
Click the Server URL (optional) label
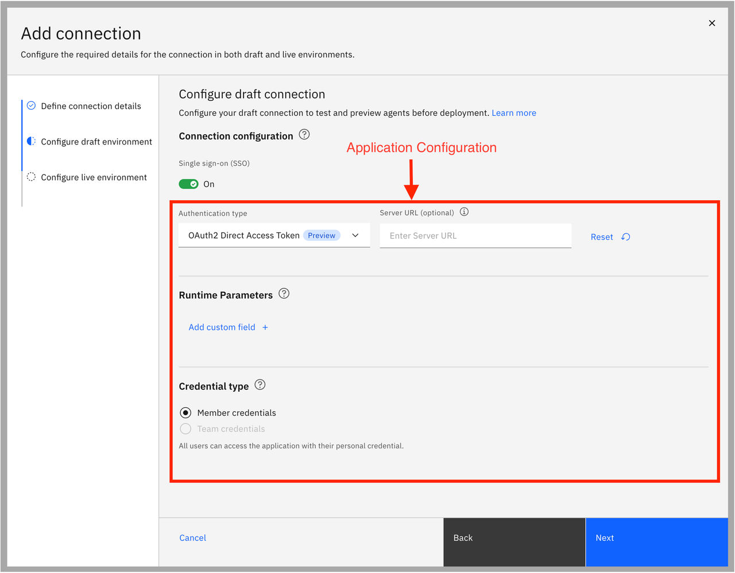417,213
